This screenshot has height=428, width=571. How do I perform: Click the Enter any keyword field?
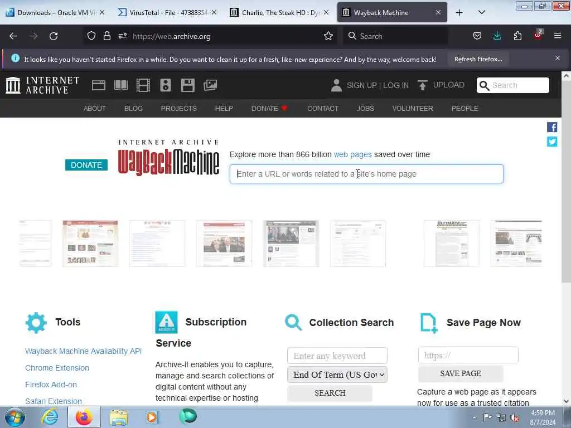(337, 356)
